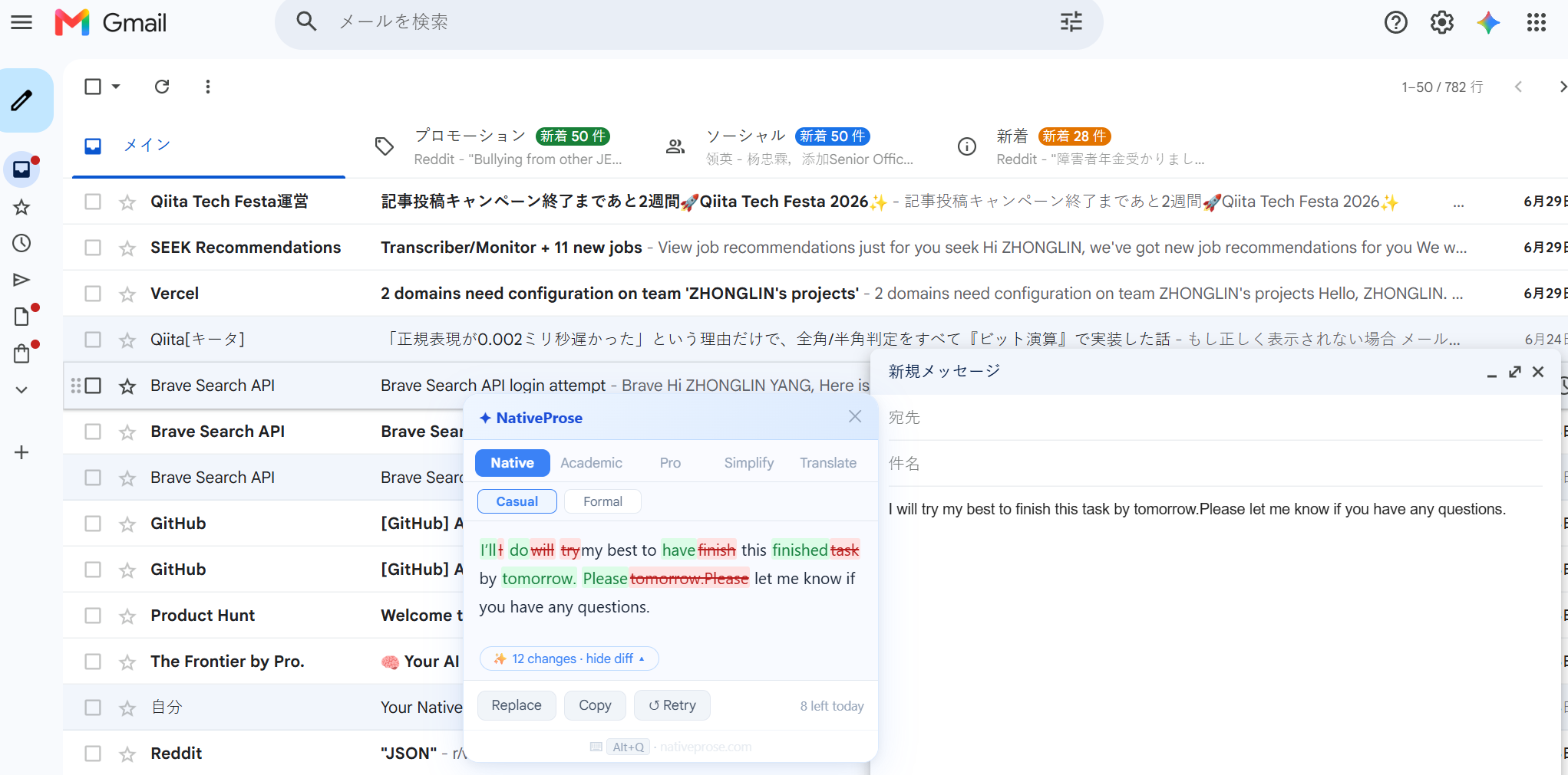
Task: Select the Qiita Tech Festa運営 email checkbox
Action: click(93, 202)
